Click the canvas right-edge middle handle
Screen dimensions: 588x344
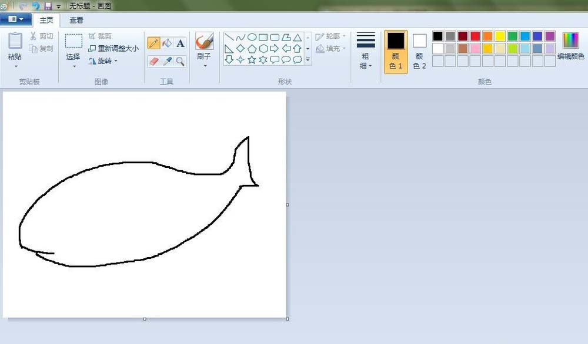pyautogui.click(x=288, y=205)
